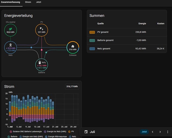Select the Netz gesamt table row

tap(127, 49)
